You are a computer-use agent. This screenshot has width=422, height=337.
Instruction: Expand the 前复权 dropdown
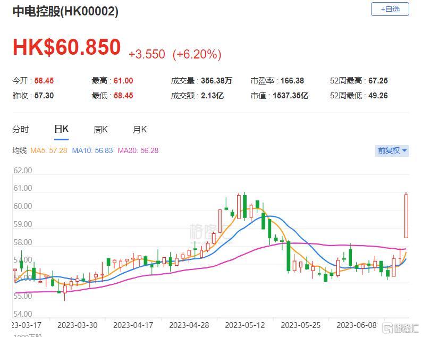pos(392,150)
